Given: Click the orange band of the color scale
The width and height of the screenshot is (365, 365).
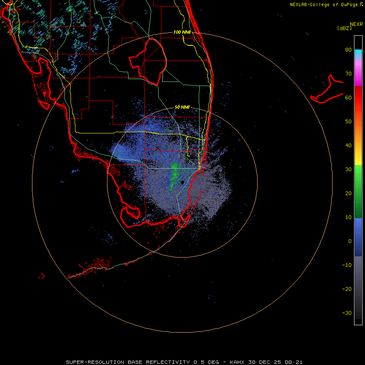Looking at the screenshot, I should point(358,130).
